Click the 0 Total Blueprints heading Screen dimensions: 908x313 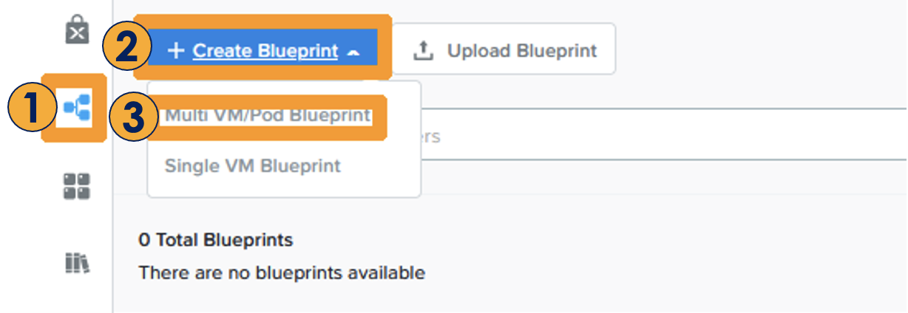pos(216,240)
